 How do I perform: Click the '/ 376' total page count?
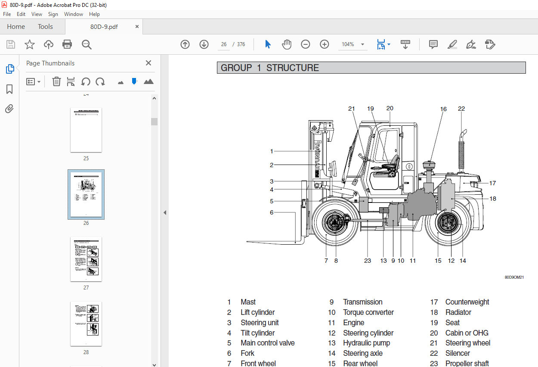click(x=238, y=44)
